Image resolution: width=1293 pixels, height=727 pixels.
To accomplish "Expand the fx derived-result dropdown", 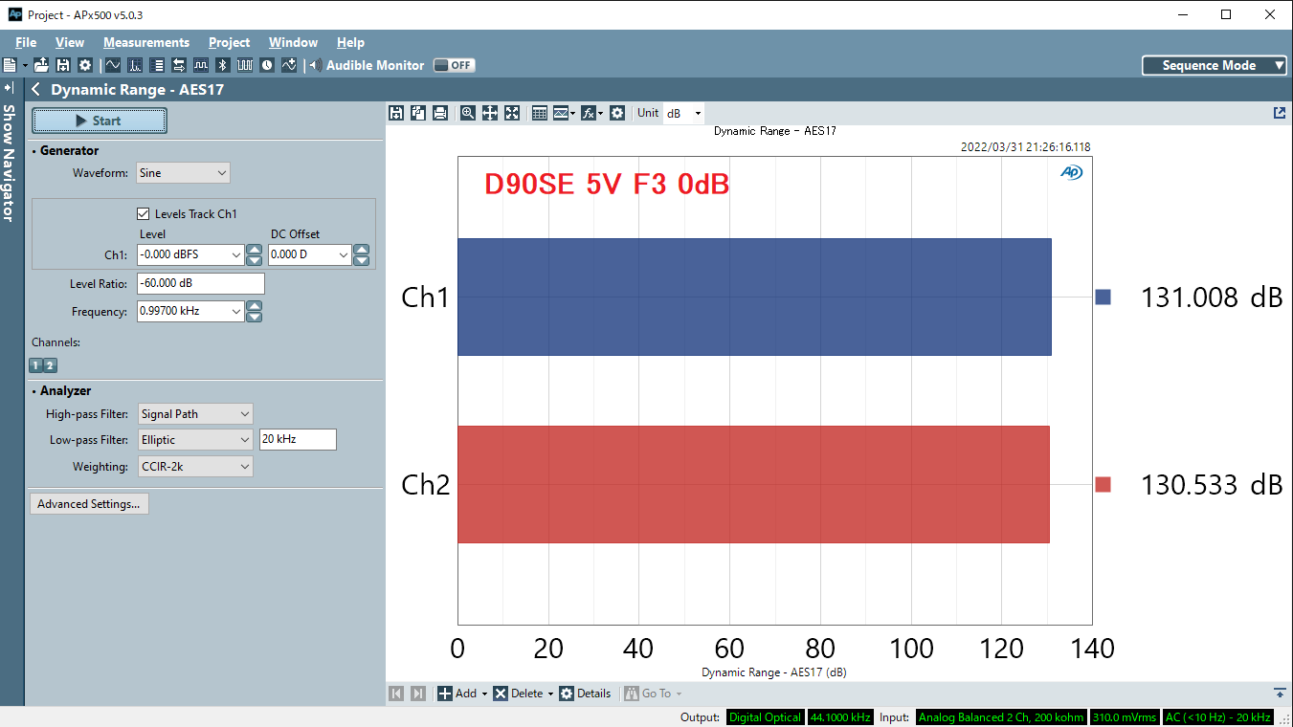I will [600, 113].
